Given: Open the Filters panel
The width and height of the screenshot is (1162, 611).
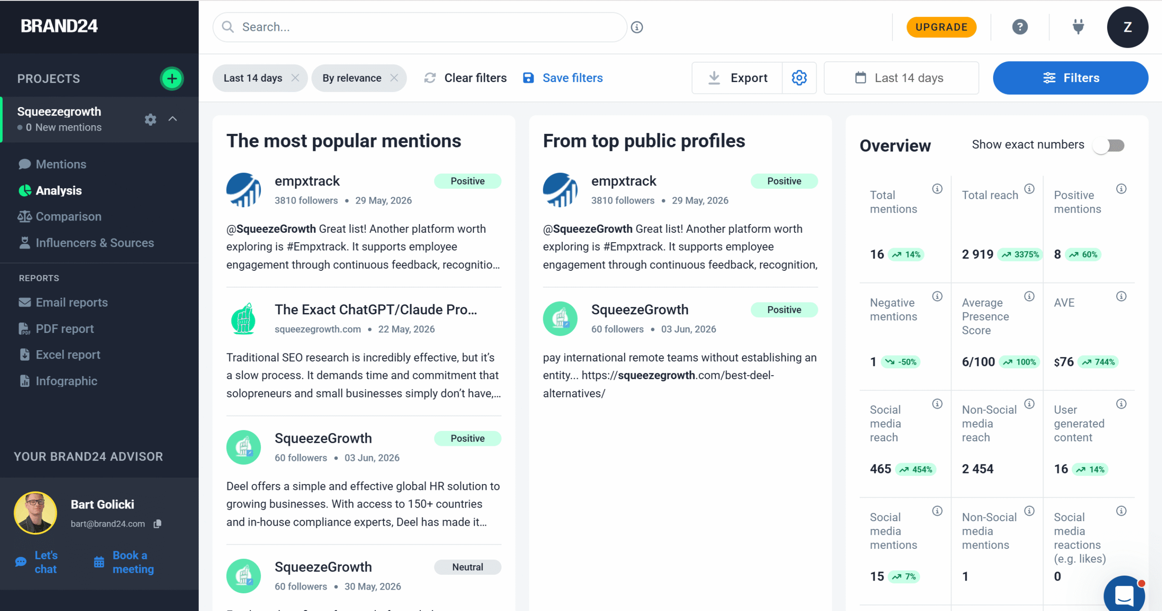Looking at the screenshot, I should (1071, 78).
